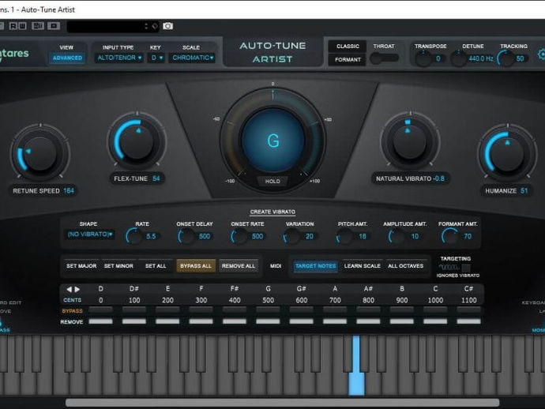The image size is (545, 409).
Task: Toggle Remove for note C#
Action: click(x=469, y=321)
